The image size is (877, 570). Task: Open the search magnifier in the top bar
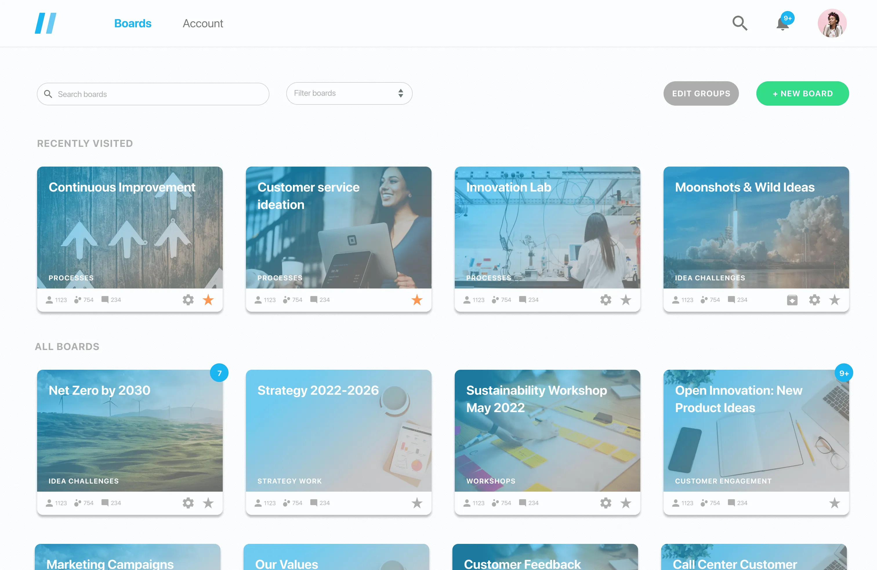tap(739, 23)
